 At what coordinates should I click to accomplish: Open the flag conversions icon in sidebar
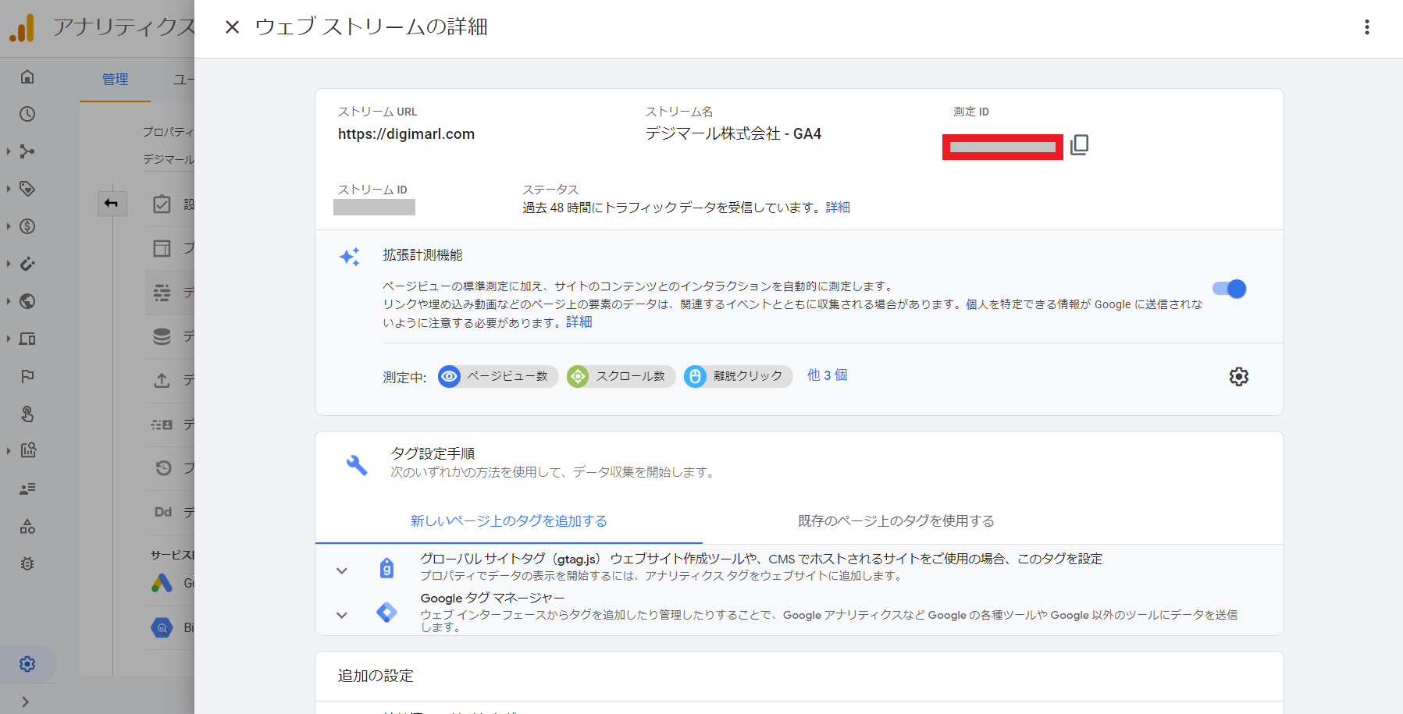[x=27, y=376]
